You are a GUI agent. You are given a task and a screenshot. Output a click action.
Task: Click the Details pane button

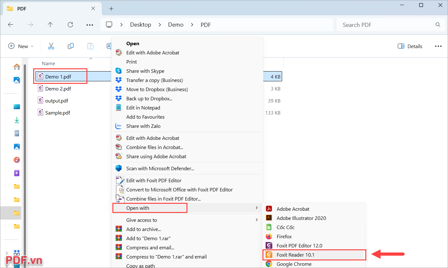[410, 46]
